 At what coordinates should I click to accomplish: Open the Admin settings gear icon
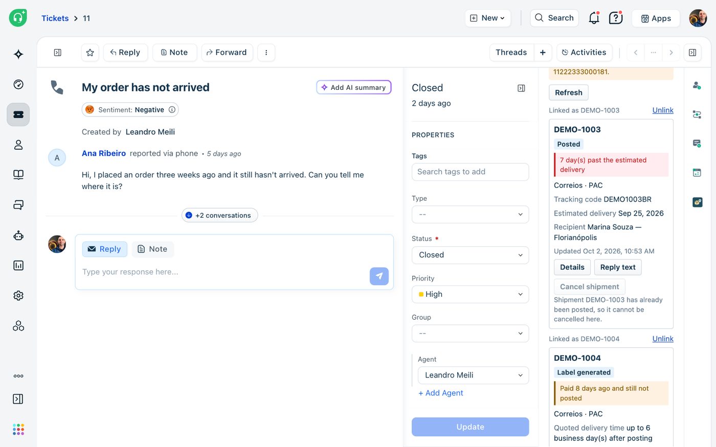[x=18, y=295]
